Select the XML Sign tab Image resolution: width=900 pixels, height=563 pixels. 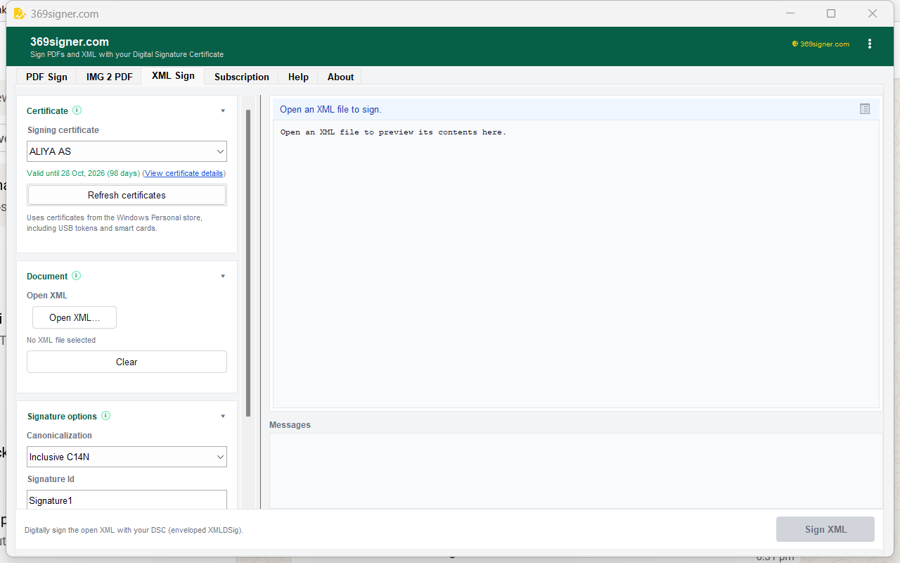173,76
